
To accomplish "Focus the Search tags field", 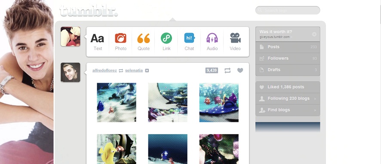I will click(x=288, y=10).
